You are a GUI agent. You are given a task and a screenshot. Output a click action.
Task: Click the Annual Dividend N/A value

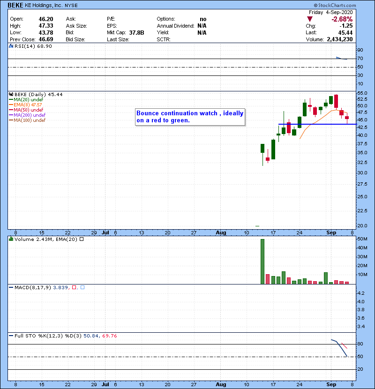coord(202,26)
